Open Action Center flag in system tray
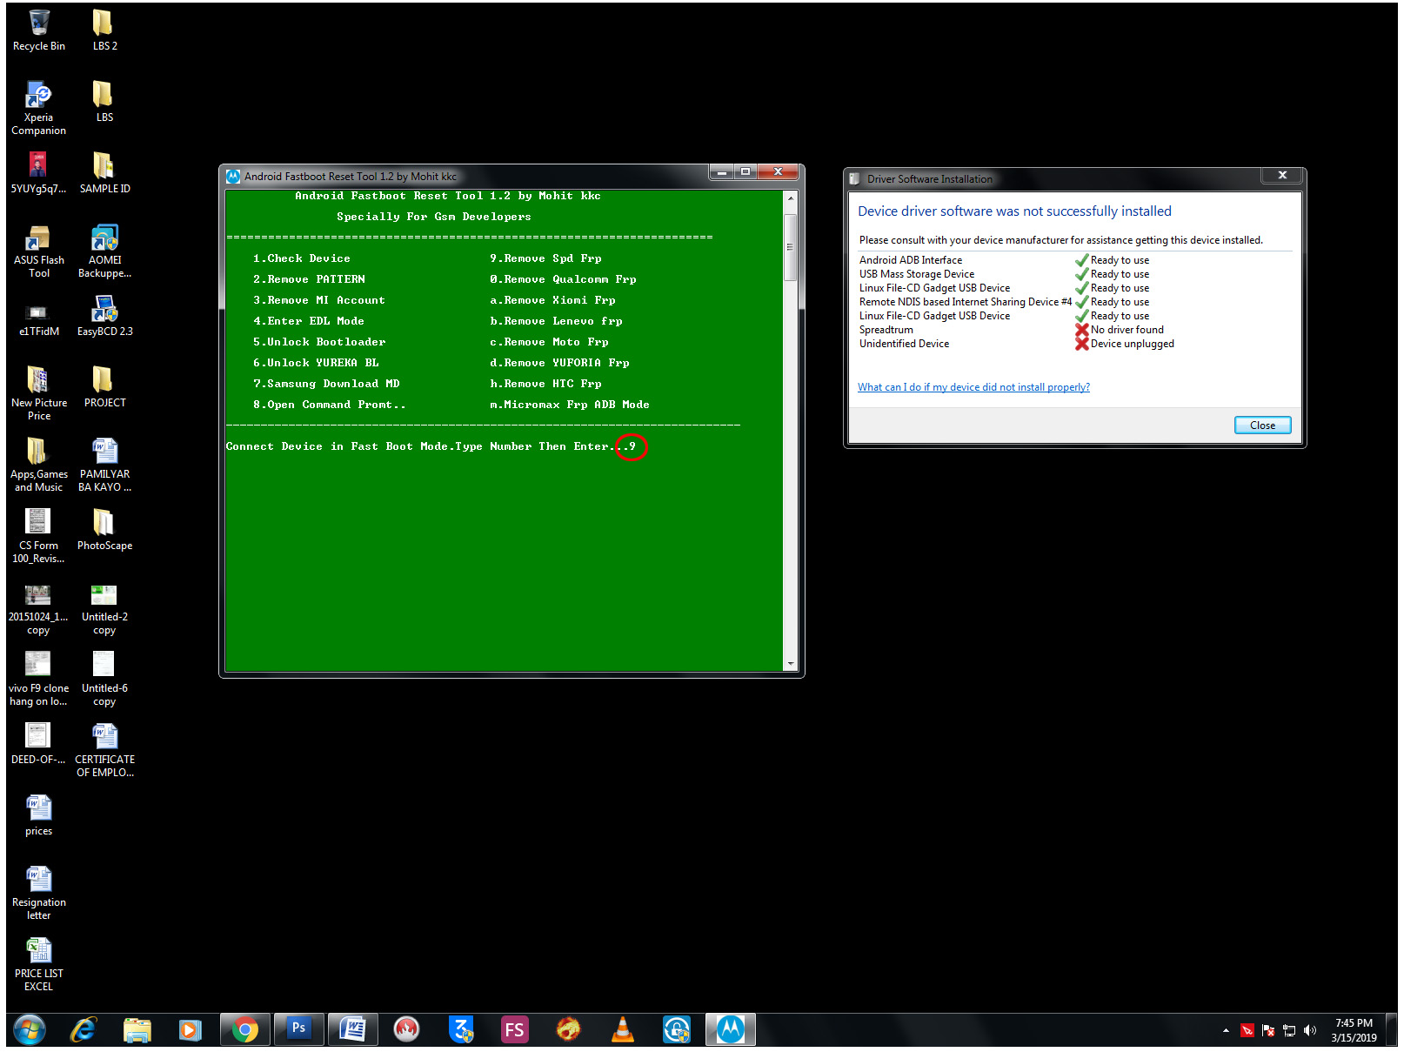Screen dimensions: 1404x1052 (x=1268, y=1031)
